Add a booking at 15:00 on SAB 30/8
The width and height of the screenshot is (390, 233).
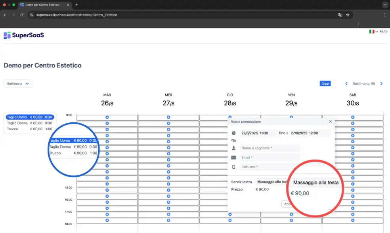point(353,190)
